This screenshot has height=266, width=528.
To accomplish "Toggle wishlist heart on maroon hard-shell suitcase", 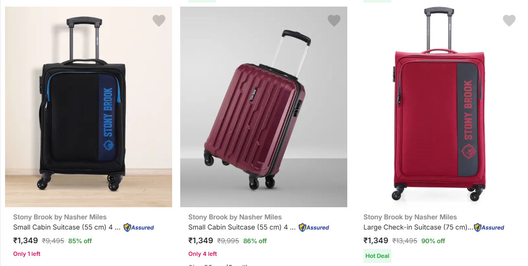I will 334,21.
